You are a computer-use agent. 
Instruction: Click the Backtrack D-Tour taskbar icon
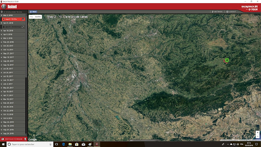pos(97,144)
